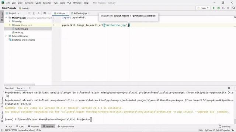
Task: Hide the Project tool window
Action: [x=49, y=13]
